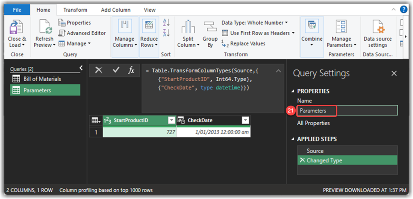The image size is (413, 199).
Task: Click the Reduce Rows icon
Action: 149,25
